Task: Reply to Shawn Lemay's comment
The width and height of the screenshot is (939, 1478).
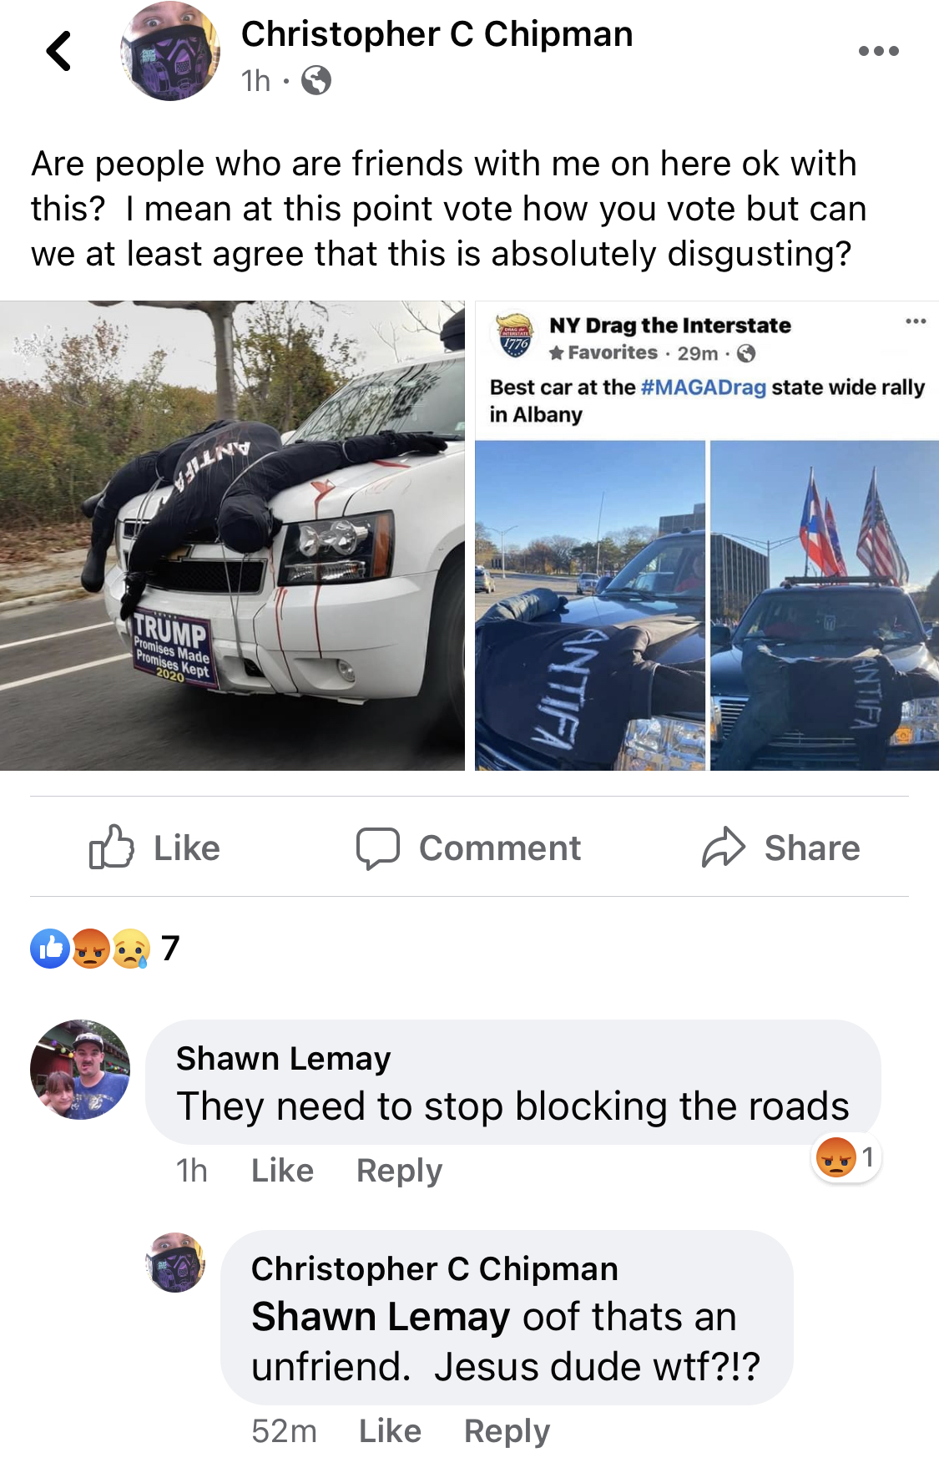Action: 399,1171
